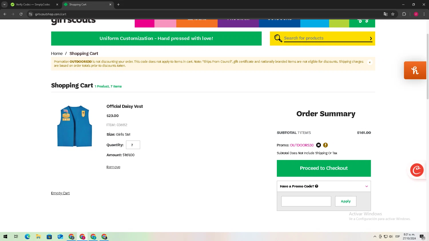Click the OUTDOORS30 promo code in summary

click(302, 145)
